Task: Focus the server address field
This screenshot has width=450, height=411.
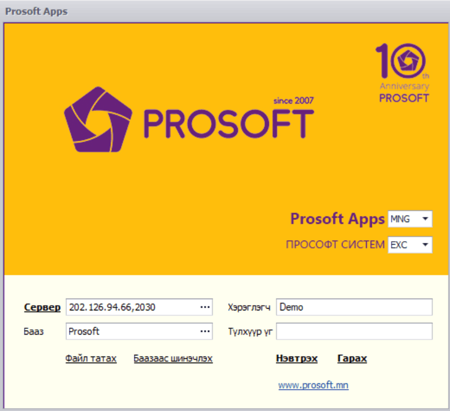Action: pyautogui.click(x=131, y=308)
